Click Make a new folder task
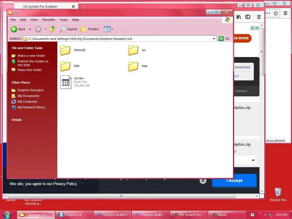This screenshot has width=292, height=219. [31, 56]
